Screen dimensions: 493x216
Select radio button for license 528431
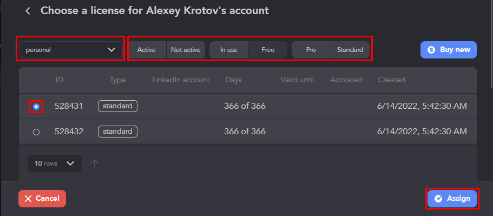tap(36, 107)
